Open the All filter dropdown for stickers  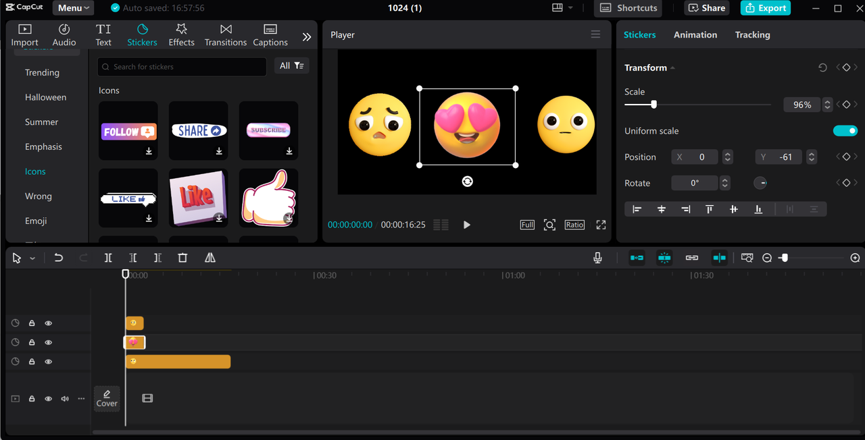(292, 65)
